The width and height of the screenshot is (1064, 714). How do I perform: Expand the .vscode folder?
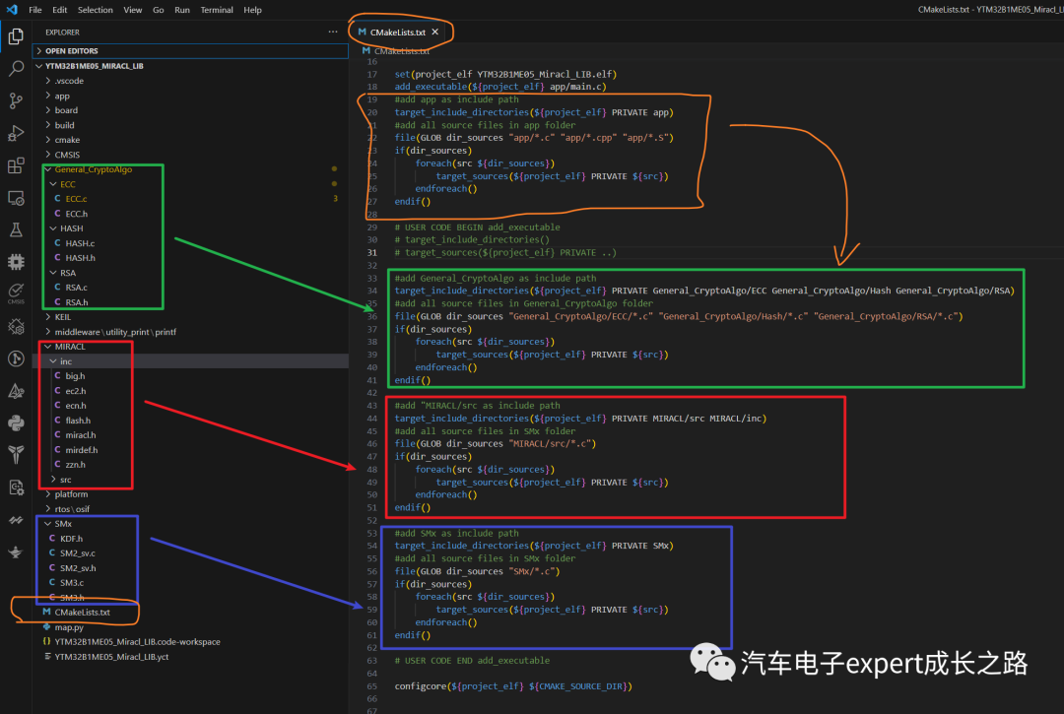click(190, 81)
